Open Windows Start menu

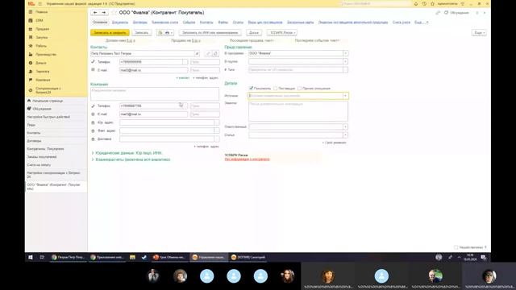coord(31,258)
